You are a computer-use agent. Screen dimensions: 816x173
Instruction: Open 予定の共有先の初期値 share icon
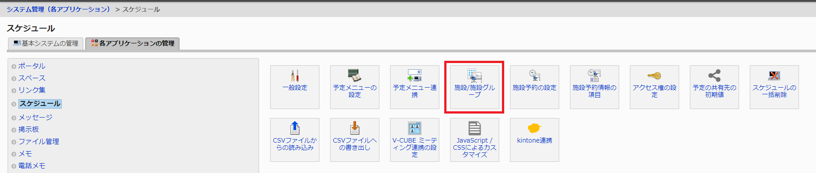coord(714,75)
